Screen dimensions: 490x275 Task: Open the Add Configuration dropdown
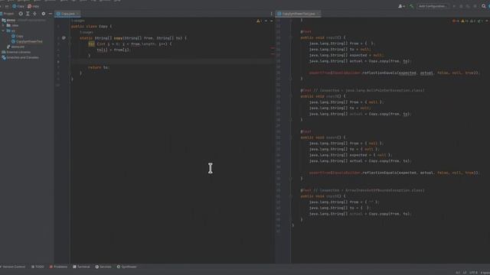[x=433, y=6]
